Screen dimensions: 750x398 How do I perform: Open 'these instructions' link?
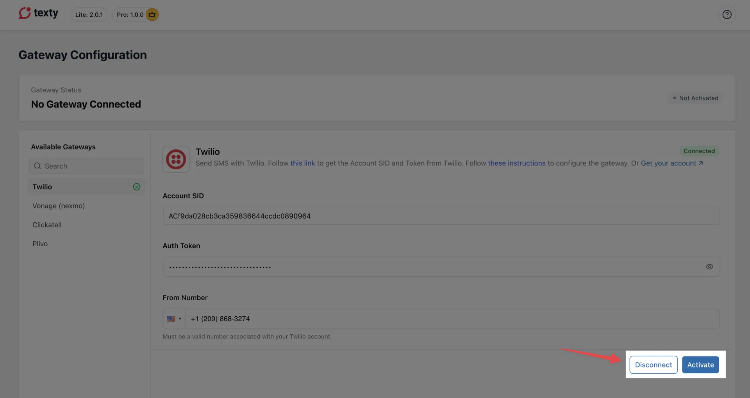pos(516,163)
